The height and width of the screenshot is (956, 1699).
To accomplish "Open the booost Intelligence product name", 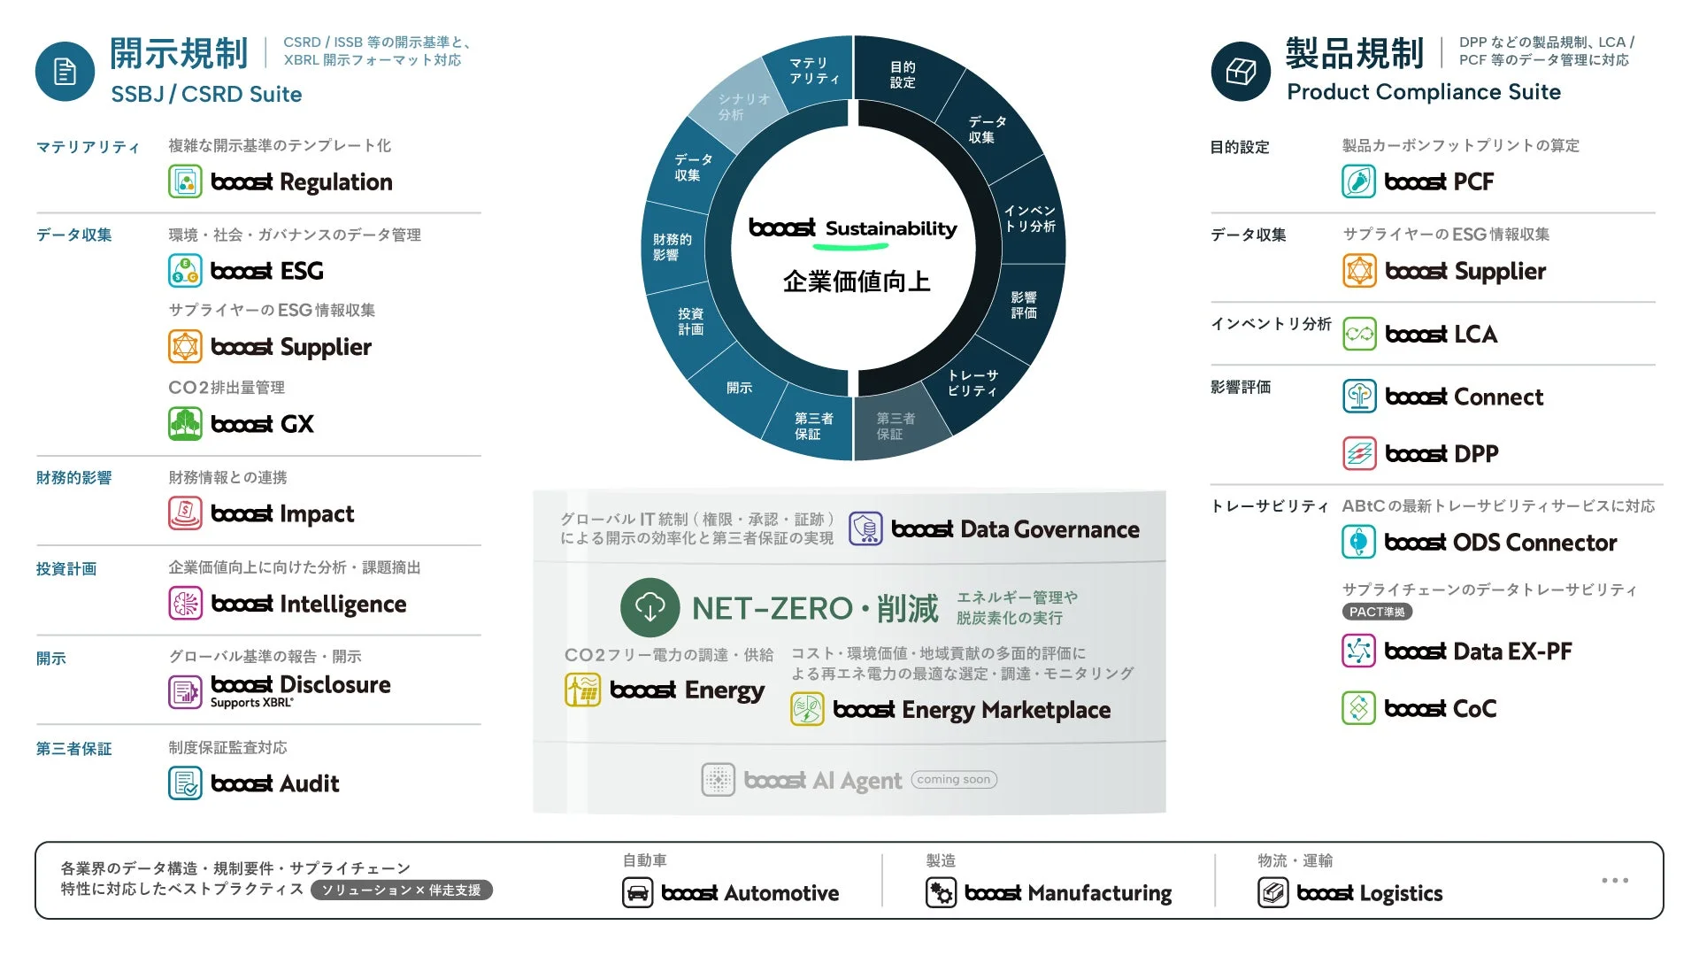I will coord(309,604).
